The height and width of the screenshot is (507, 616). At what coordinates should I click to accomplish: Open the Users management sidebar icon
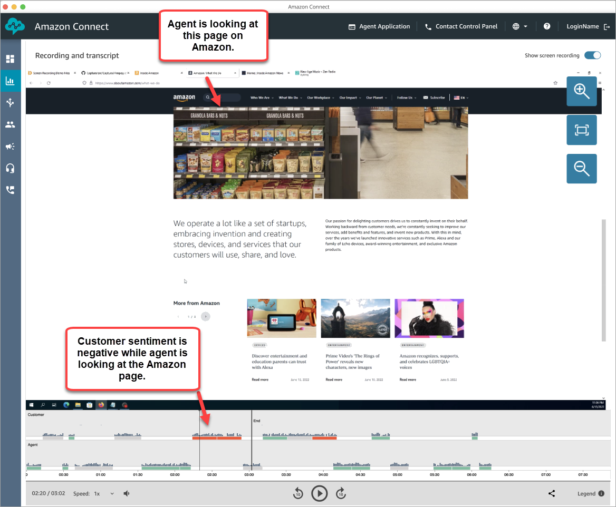[10, 124]
